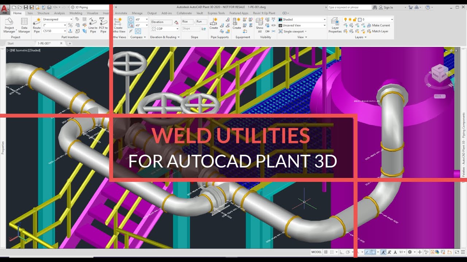Open the Unsaved View dropdown

(x=302, y=25)
